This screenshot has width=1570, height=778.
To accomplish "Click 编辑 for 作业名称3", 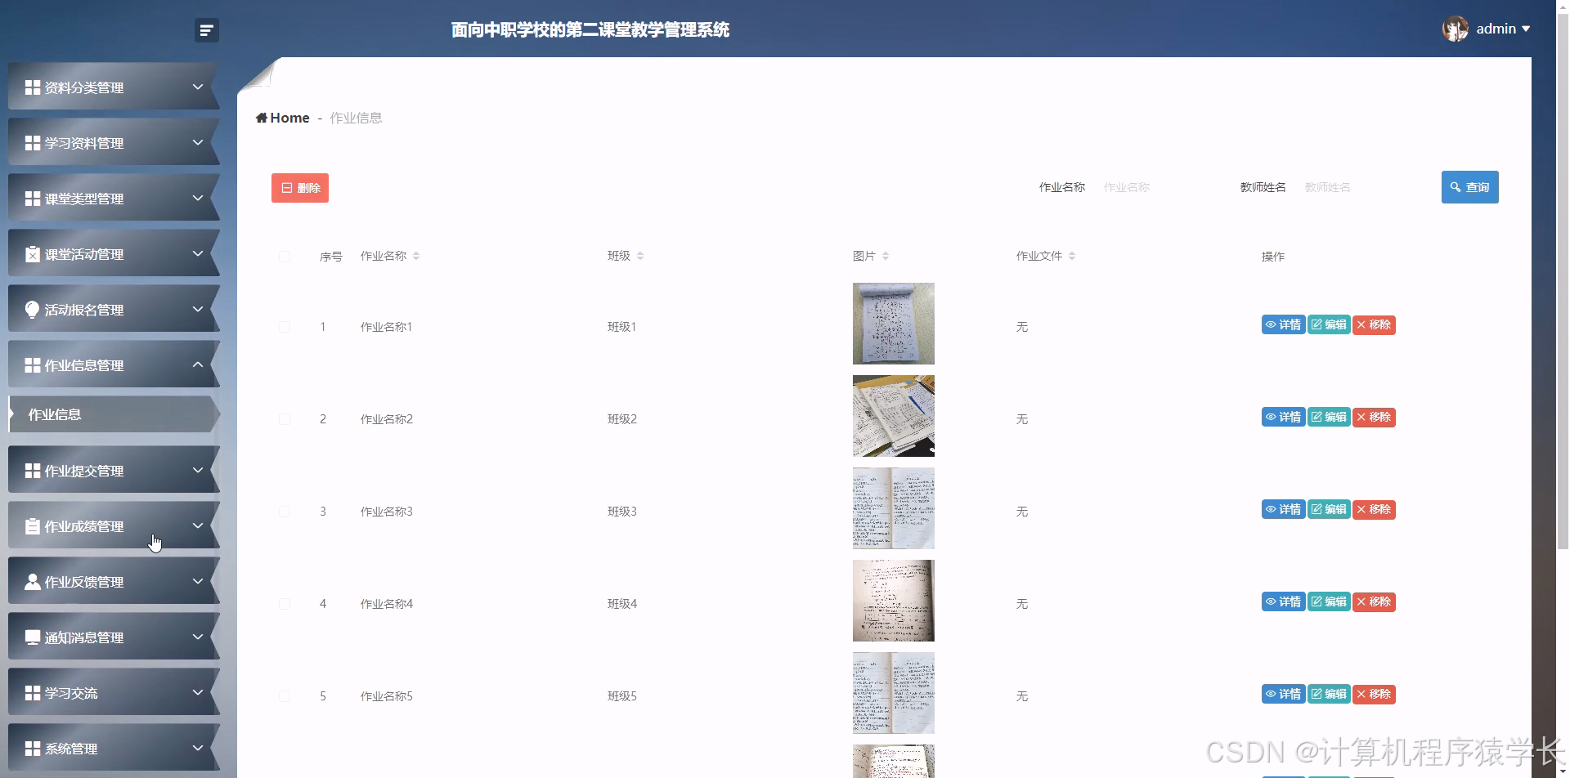I will 1329,509.
